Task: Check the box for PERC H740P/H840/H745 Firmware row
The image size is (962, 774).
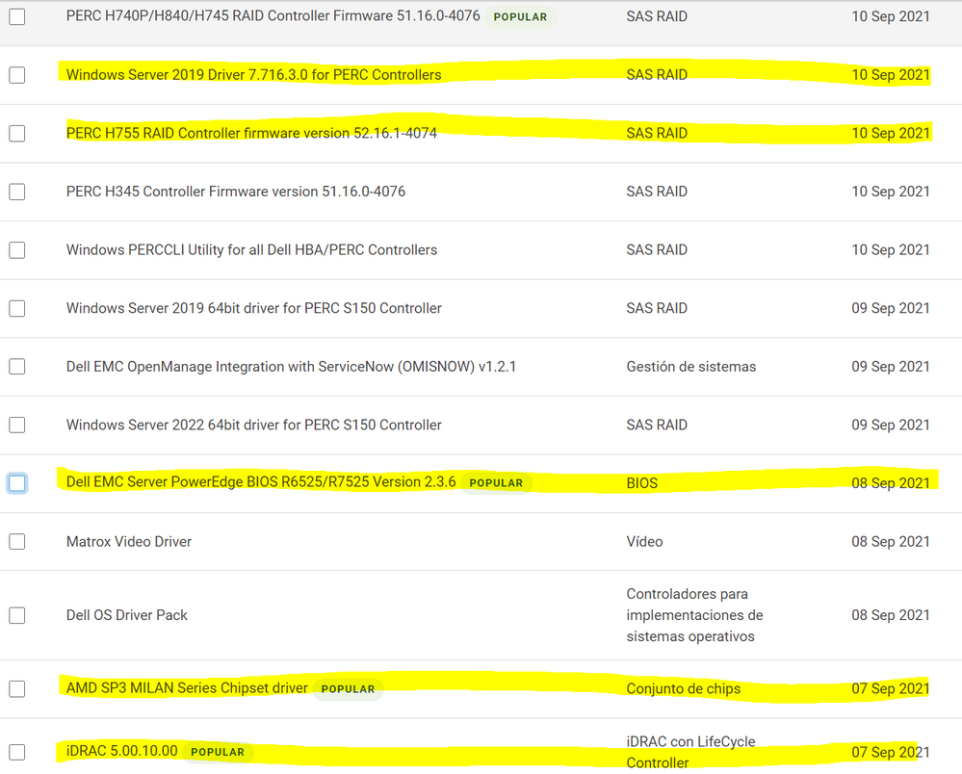Action: click(x=17, y=16)
